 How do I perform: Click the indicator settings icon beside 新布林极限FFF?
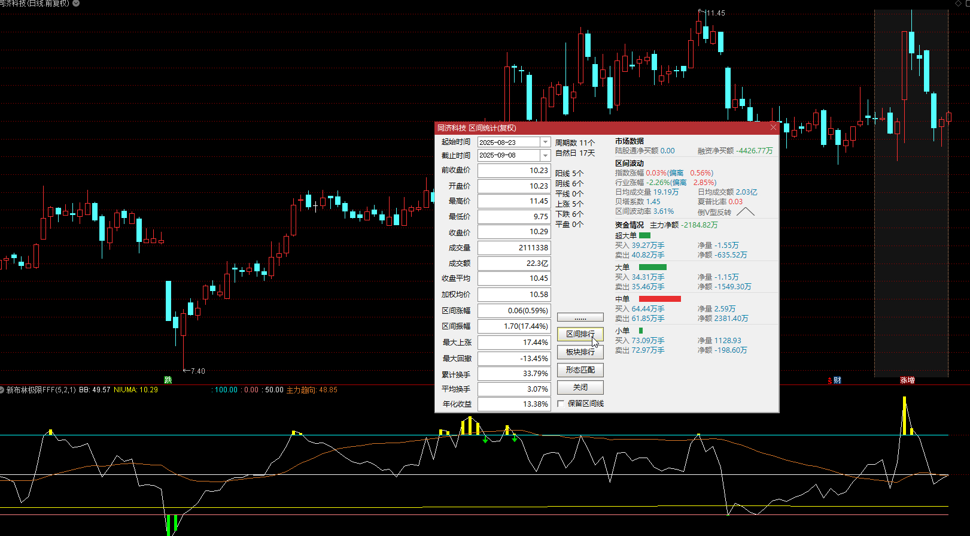click(2, 390)
